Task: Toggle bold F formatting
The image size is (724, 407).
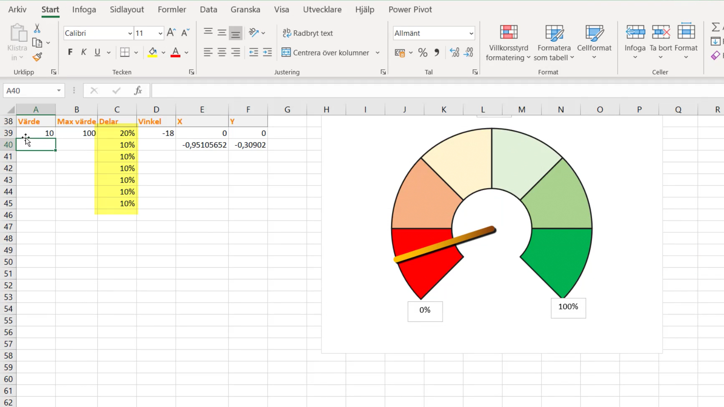Action: tap(70, 52)
